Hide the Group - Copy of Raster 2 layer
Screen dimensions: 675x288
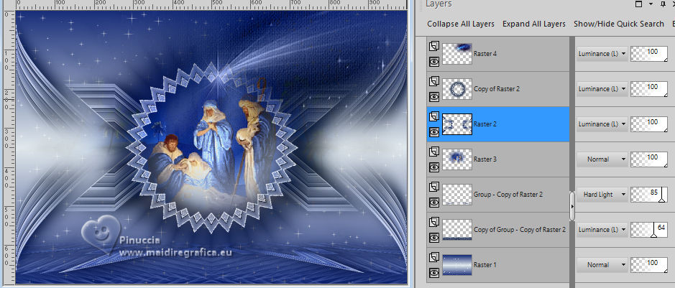[434, 203]
